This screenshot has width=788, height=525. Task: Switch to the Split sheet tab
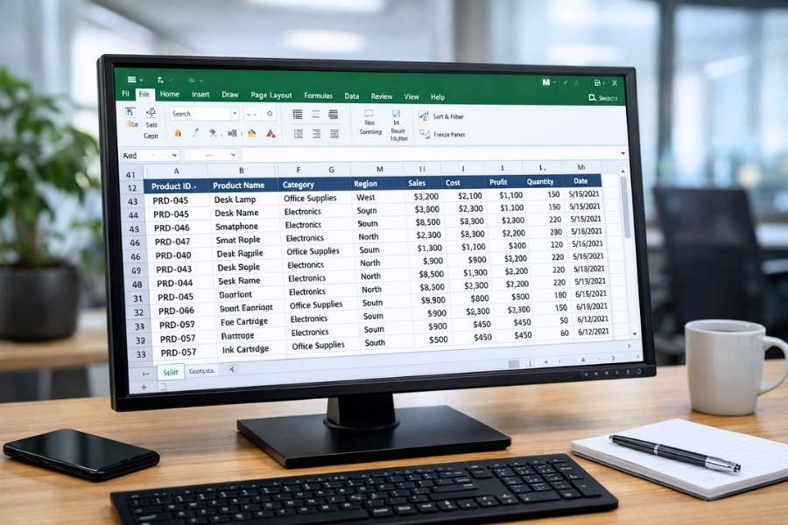tap(171, 371)
